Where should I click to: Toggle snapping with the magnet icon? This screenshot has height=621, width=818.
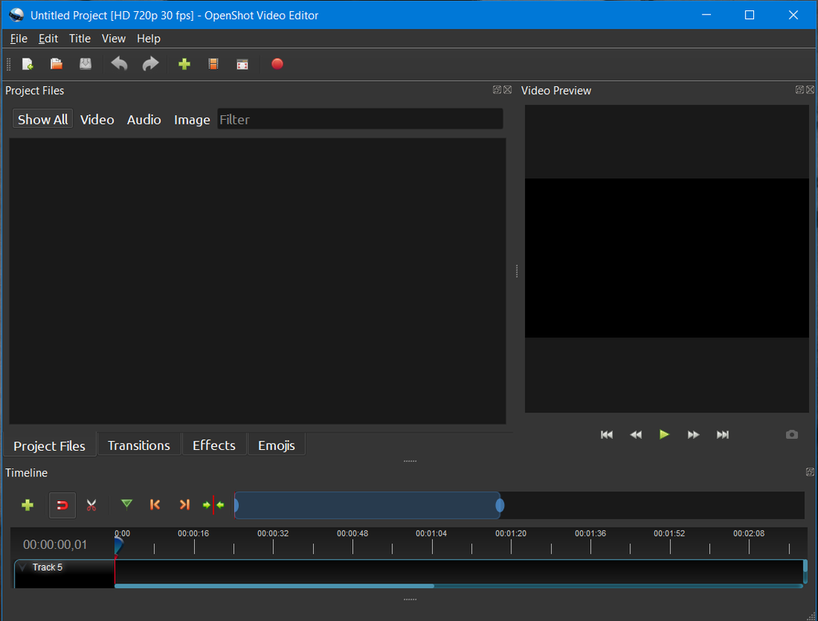click(x=62, y=505)
